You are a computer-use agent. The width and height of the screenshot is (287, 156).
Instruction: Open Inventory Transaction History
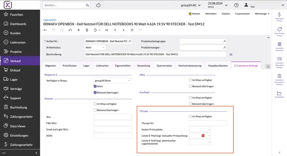click(279, 79)
